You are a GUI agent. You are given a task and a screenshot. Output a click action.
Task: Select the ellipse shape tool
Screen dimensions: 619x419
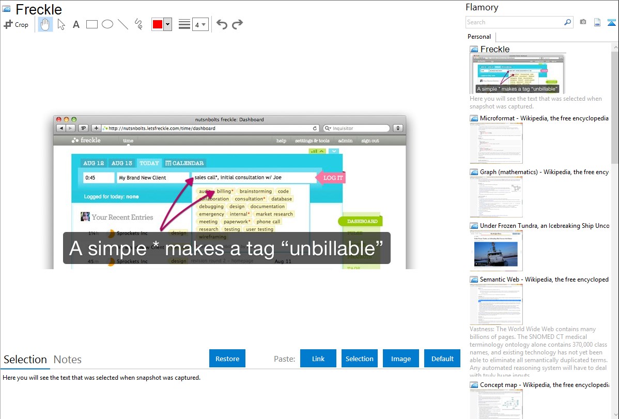tap(107, 24)
